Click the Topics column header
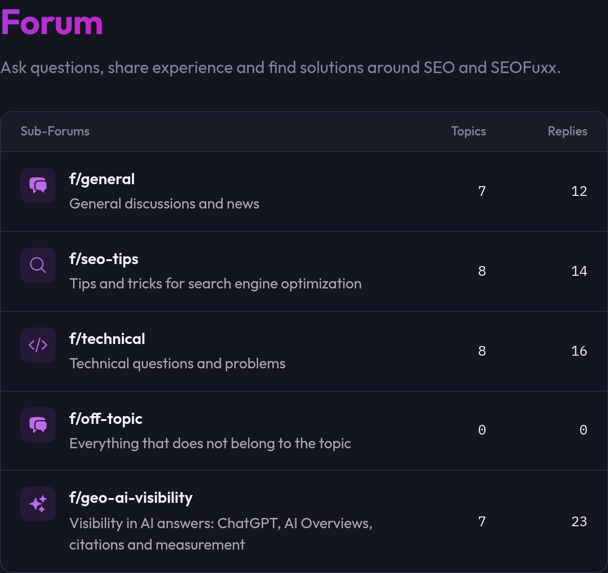 point(468,132)
